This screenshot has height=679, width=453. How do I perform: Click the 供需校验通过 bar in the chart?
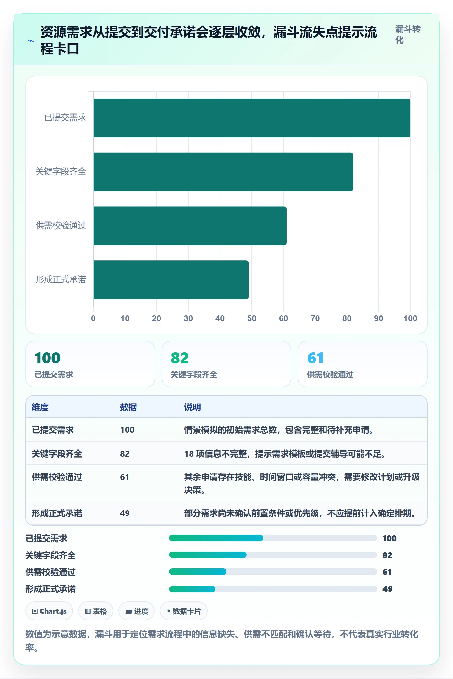point(190,226)
